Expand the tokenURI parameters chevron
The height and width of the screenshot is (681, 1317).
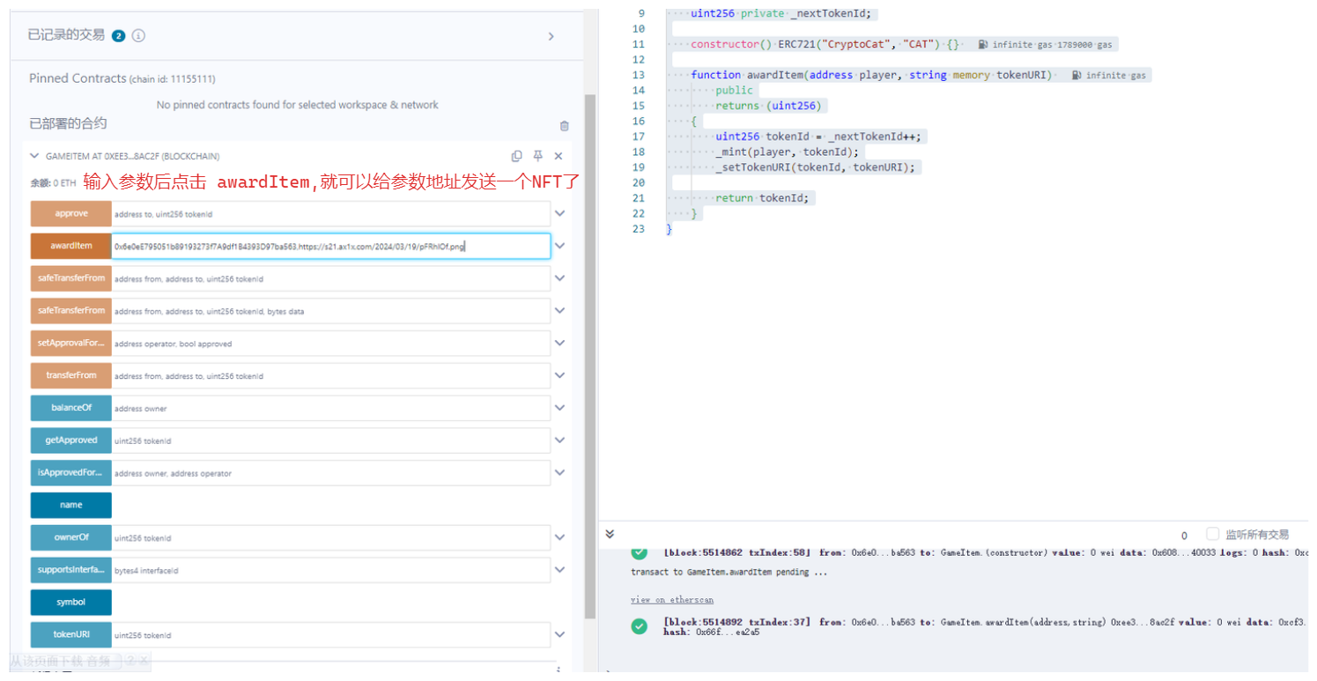click(559, 634)
